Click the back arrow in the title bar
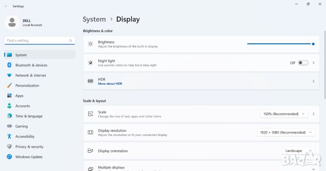The height and width of the screenshot is (171, 326). pyautogui.click(x=6, y=7)
